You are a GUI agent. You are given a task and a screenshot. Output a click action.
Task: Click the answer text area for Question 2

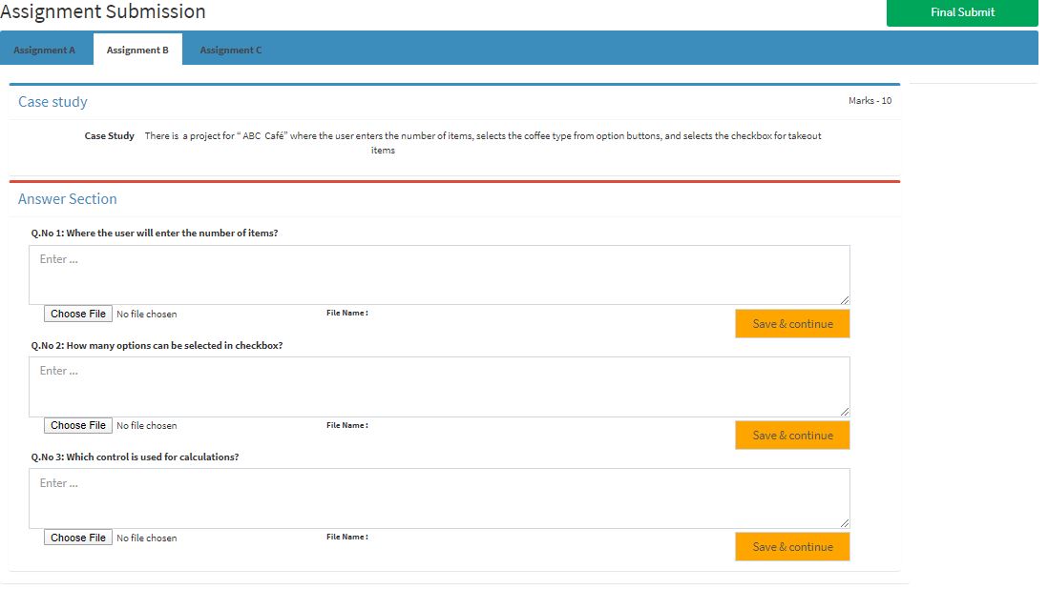[439, 386]
